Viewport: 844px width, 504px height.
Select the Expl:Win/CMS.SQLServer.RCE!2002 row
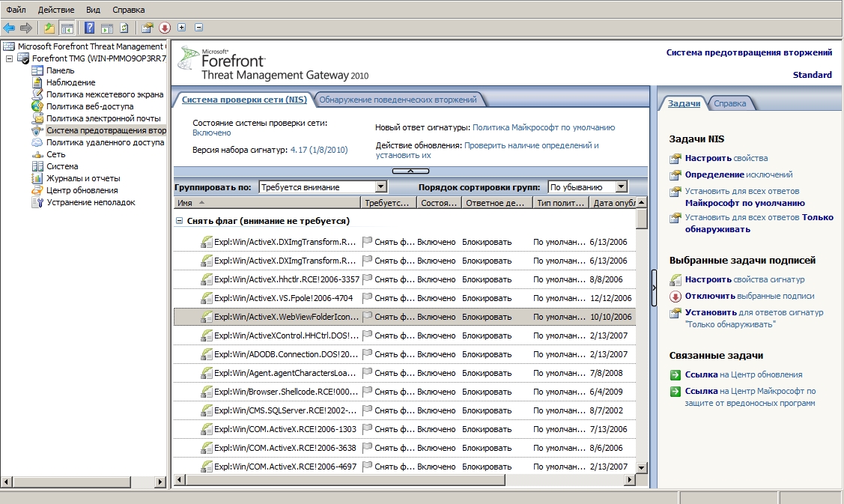coord(404,410)
